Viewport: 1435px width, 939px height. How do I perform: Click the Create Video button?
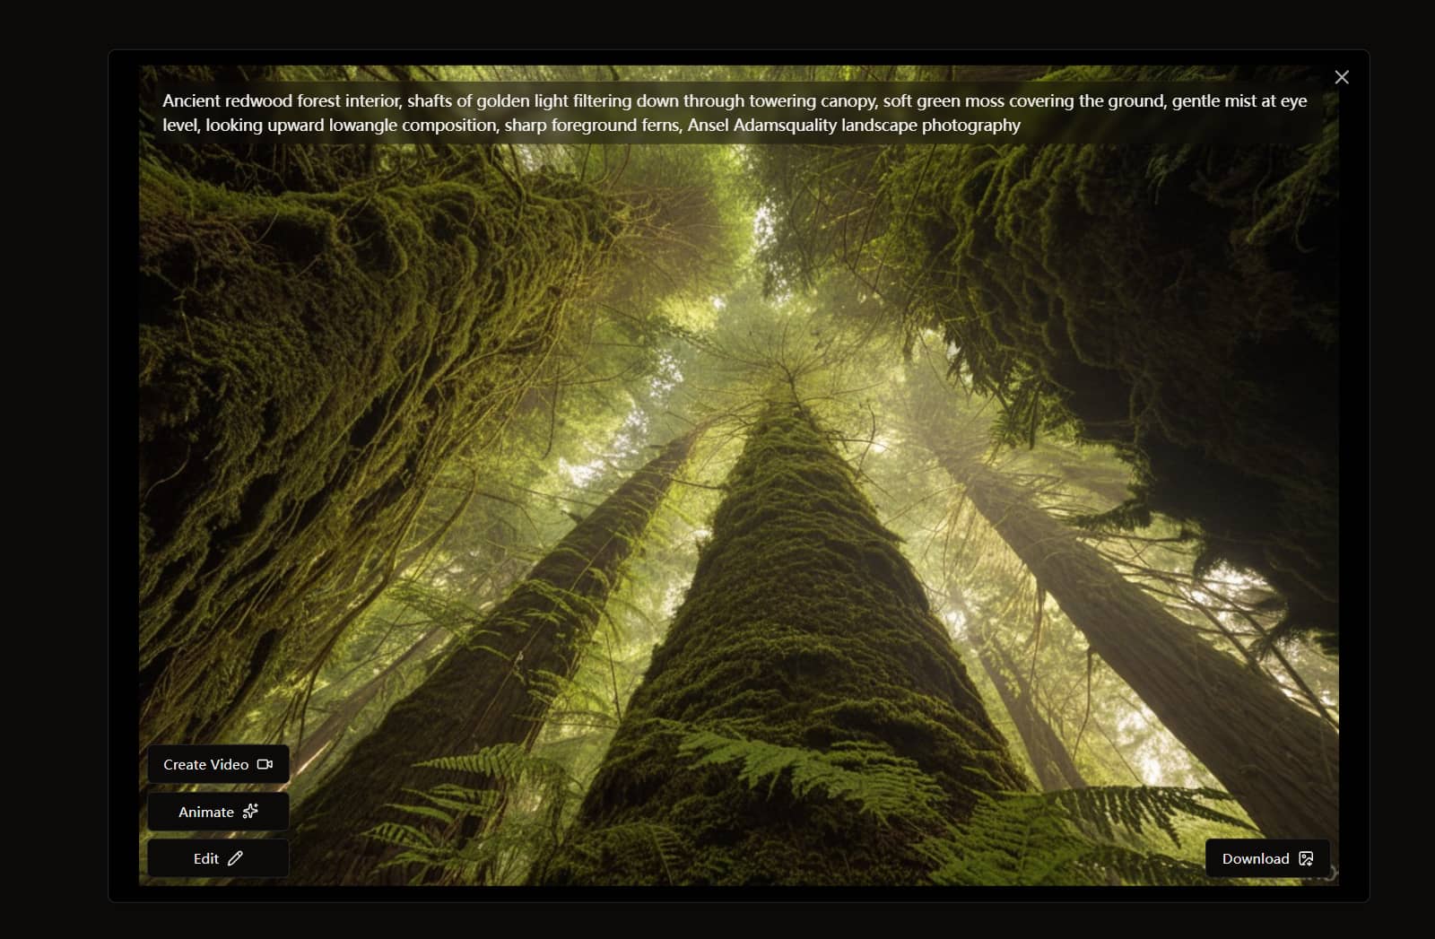tap(218, 764)
